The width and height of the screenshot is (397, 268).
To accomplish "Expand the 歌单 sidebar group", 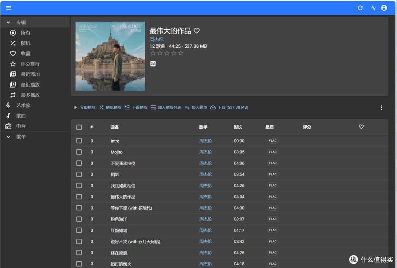I will tap(35, 137).
